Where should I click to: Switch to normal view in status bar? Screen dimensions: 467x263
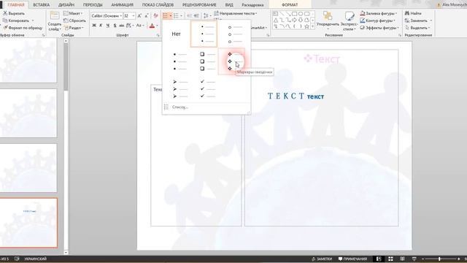[x=379, y=259]
